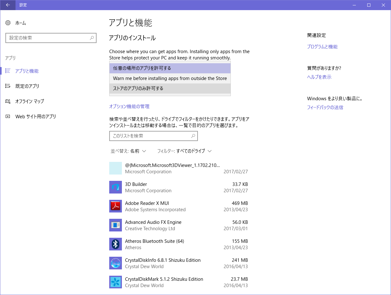Select the Microsoft3DViewer app entry
This screenshot has width=391, height=295.
(x=179, y=168)
